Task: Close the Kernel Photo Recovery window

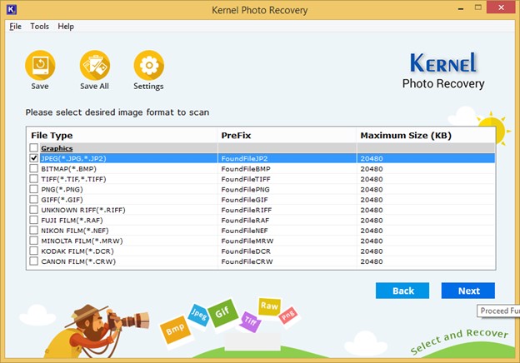Action: 501,7
